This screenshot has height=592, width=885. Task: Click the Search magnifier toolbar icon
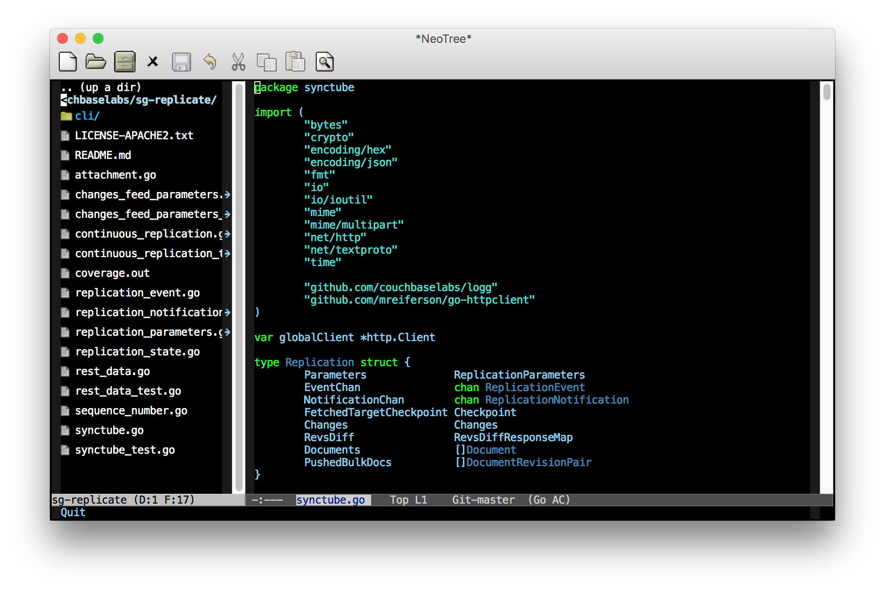pyautogui.click(x=325, y=62)
